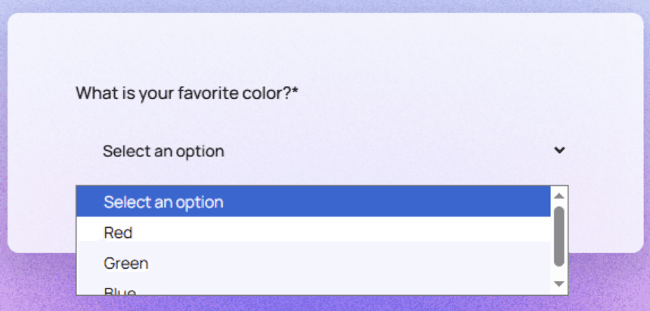Click the scrollbar up arrow in the list
650x311 pixels.
559,196
